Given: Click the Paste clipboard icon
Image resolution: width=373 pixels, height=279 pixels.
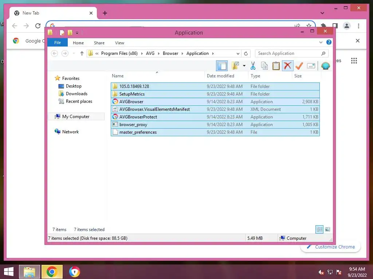Looking at the screenshot, I should (x=276, y=66).
